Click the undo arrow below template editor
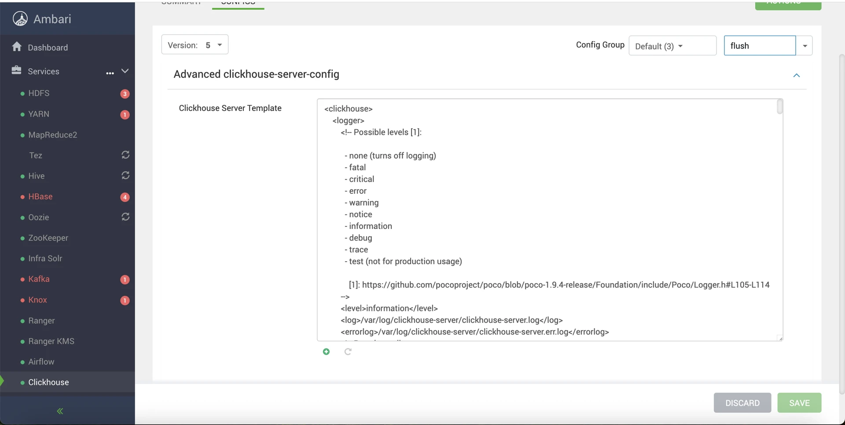The height and width of the screenshot is (425, 845). (348, 351)
